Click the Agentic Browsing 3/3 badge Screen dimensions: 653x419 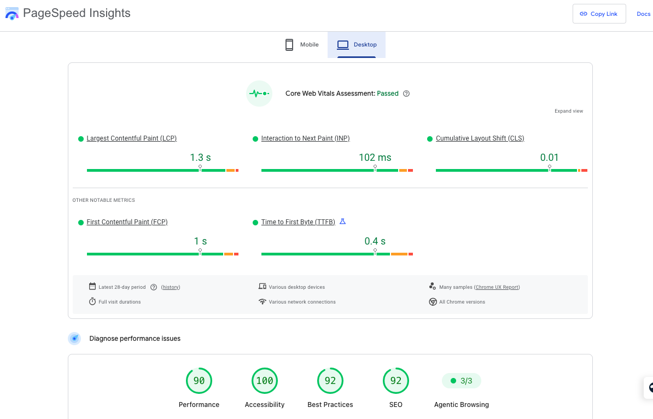(462, 381)
